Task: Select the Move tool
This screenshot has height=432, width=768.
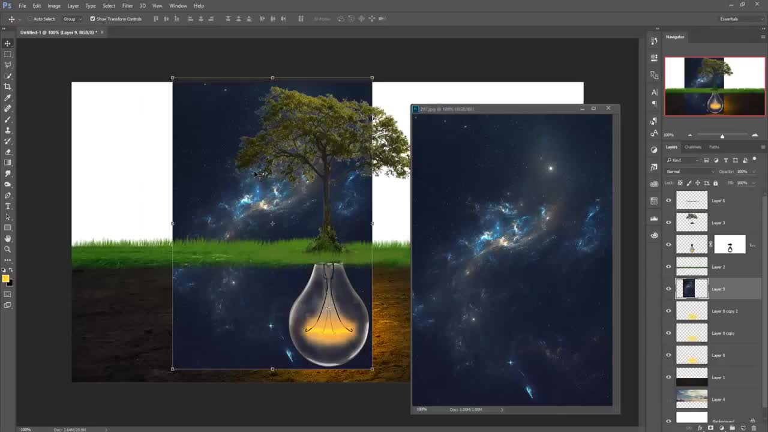Action: (x=7, y=43)
